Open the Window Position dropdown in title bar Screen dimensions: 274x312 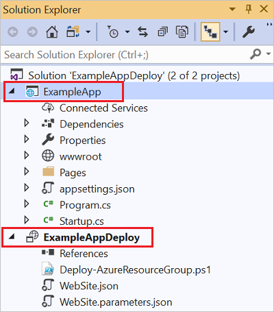(232, 10)
